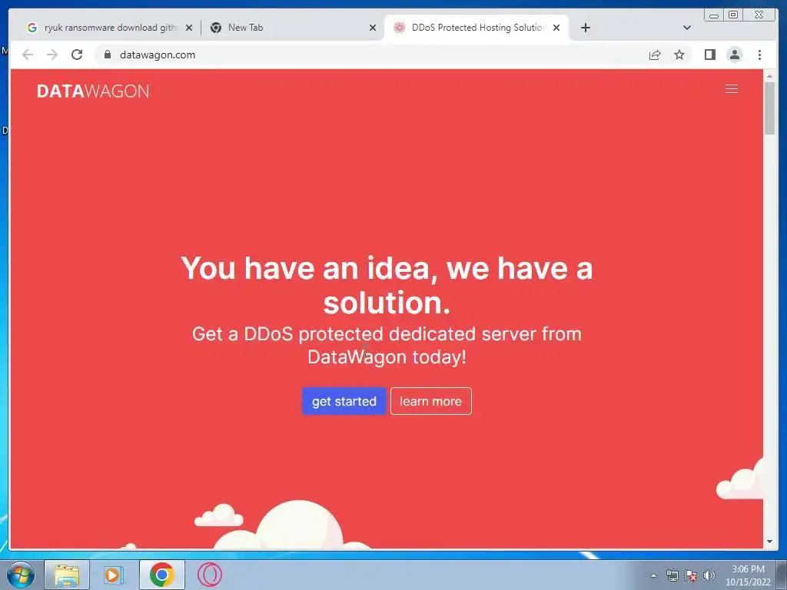Click the browser forward arrow
The height and width of the screenshot is (590, 787).
pyautogui.click(x=52, y=55)
